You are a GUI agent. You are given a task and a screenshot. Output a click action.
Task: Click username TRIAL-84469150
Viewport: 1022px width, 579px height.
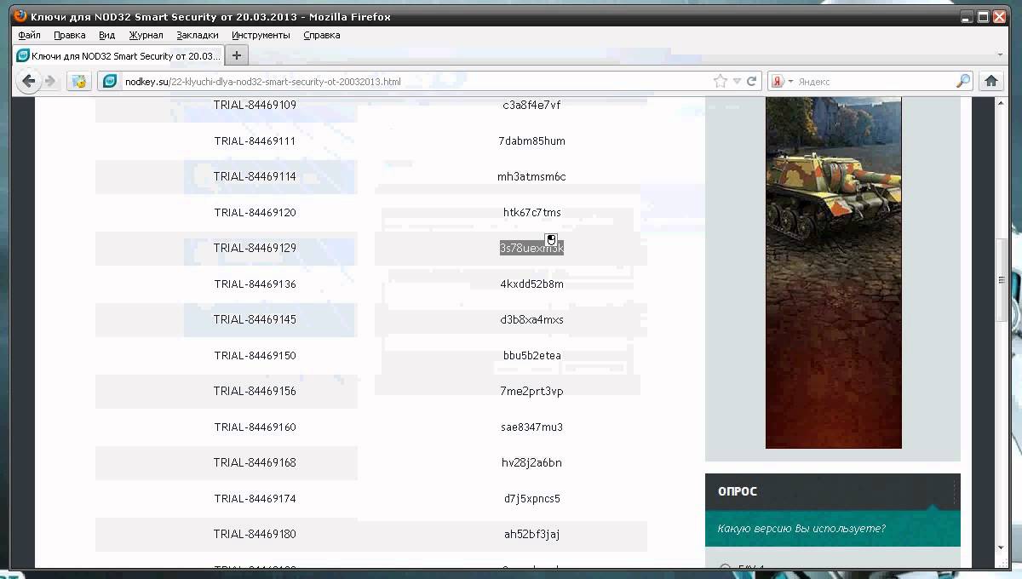[x=255, y=356]
